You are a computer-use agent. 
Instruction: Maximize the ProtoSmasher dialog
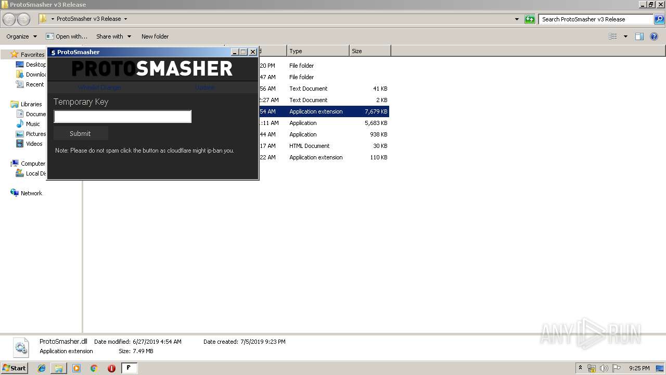point(243,52)
